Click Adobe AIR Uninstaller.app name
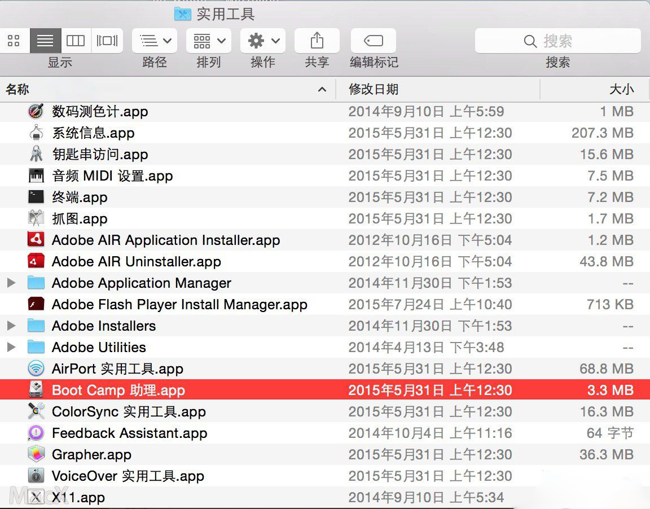 click(x=137, y=261)
